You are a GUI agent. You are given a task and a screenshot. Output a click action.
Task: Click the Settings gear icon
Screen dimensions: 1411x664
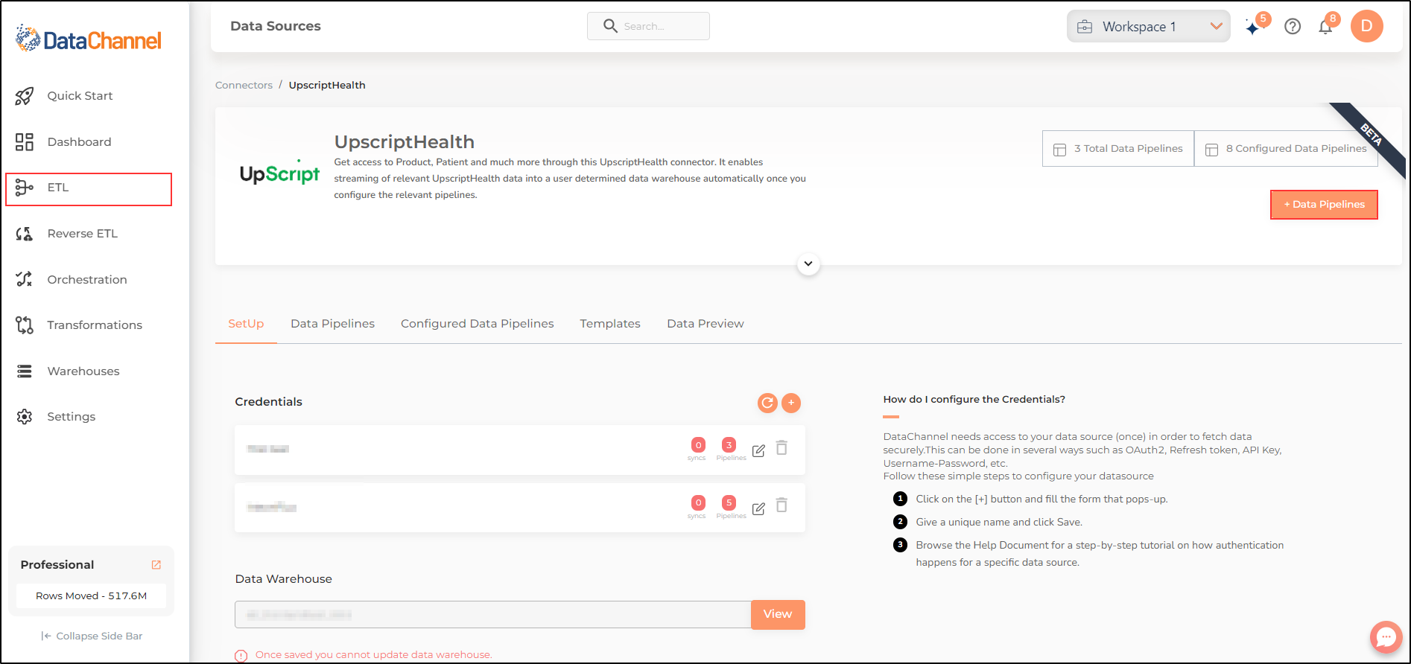[x=25, y=417]
